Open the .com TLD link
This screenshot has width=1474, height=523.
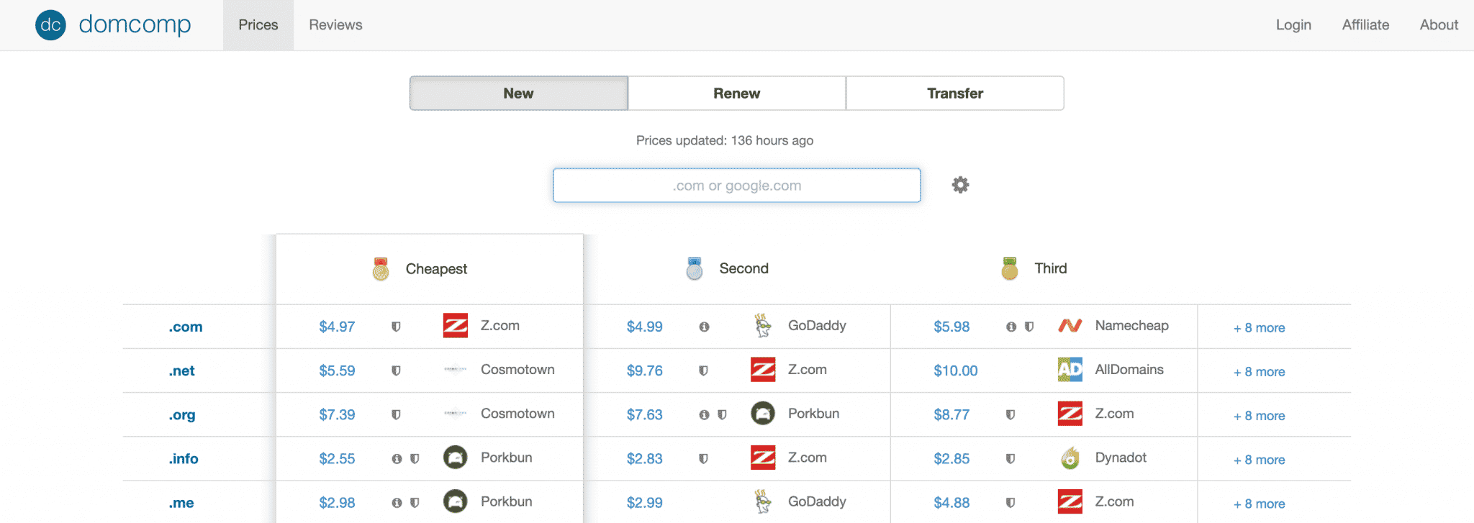pyautogui.click(x=186, y=327)
